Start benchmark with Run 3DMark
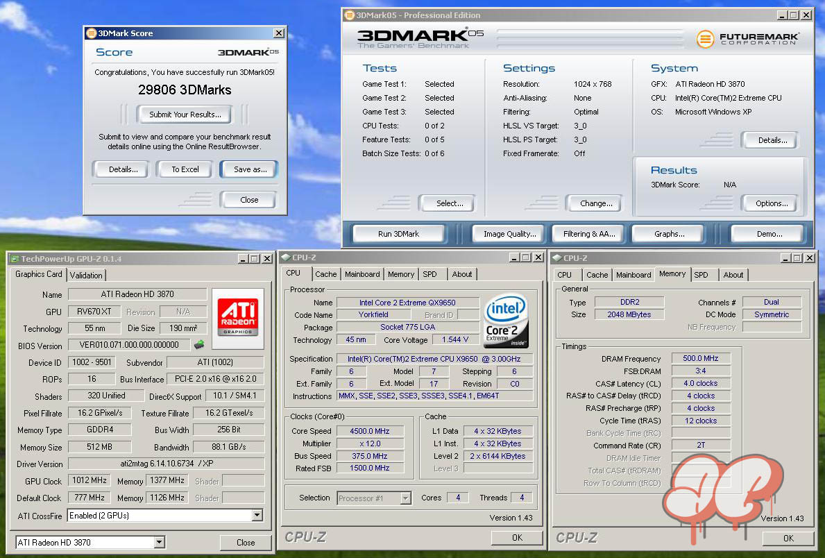825x558 pixels. tap(398, 234)
